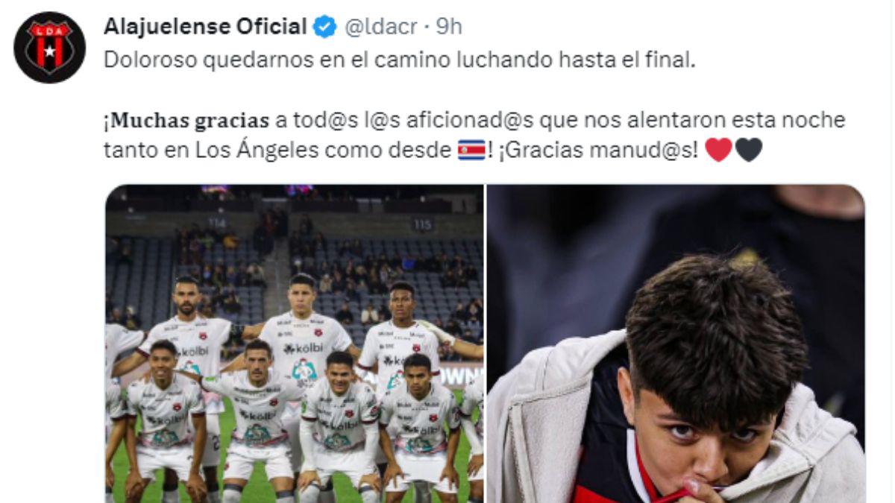Viewport: 895px width, 503px height.
Task: Open the Alajuelense Oficial account name
Action: [x=206, y=27]
